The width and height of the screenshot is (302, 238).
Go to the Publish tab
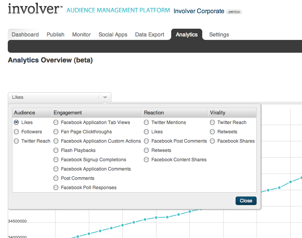coord(56,34)
